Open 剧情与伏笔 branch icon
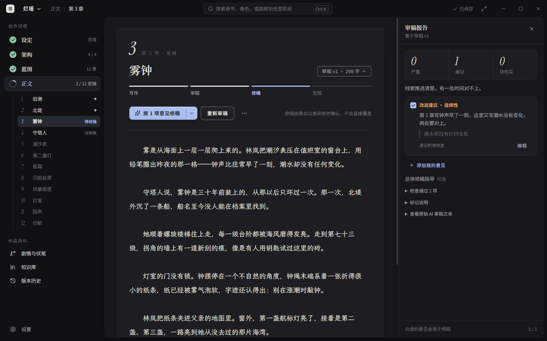This screenshot has width=547, height=341. [13, 253]
